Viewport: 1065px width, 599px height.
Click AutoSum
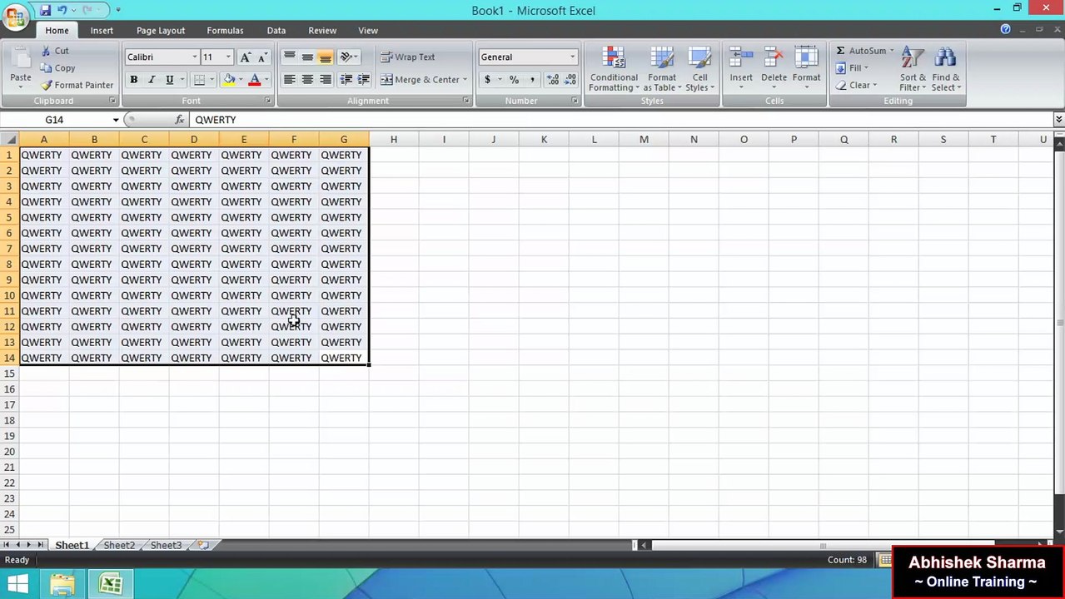click(x=864, y=51)
